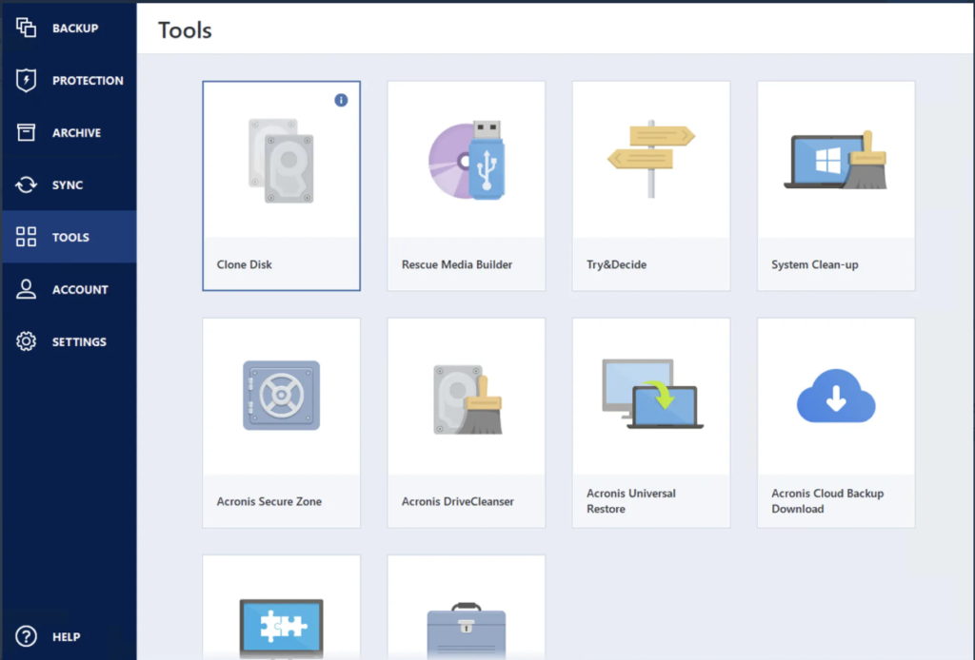Open the Account sidebar page
The image size is (975, 660).
click(69, 290)
